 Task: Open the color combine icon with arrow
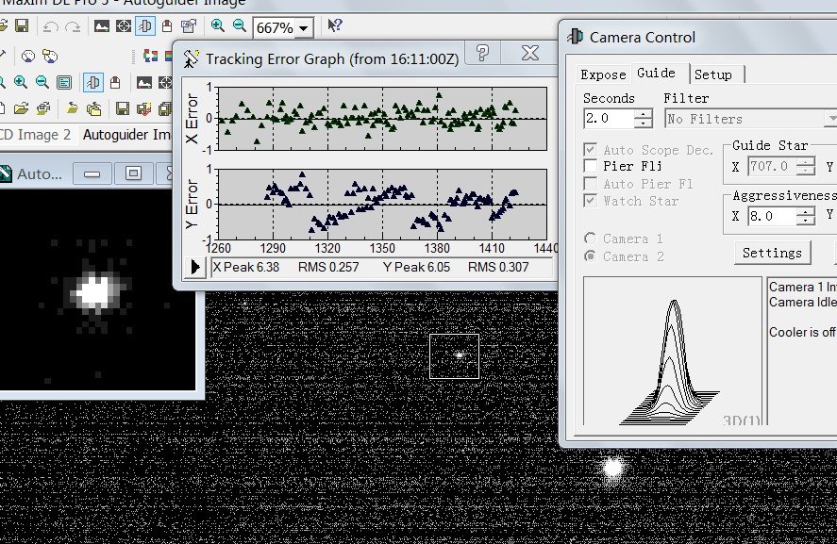pyautogui.click(x=150, y=56)
